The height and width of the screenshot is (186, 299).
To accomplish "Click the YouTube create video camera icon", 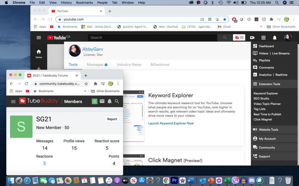I will coord(252,38).
